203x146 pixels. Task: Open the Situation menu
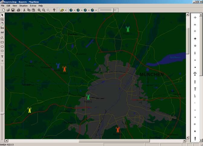pyautogui.click(x=24, y=6)
